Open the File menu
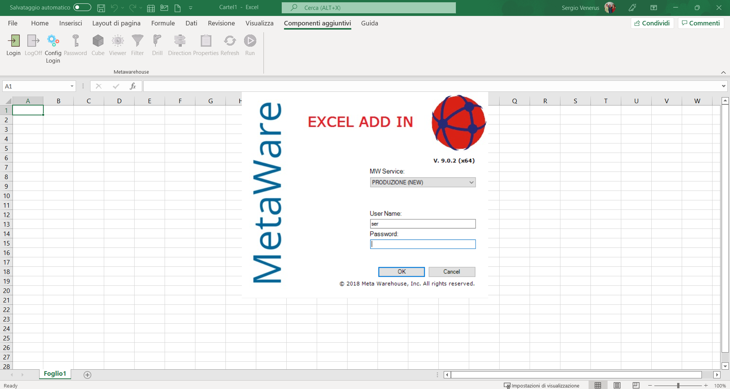The height and width of the screenshot is (389, 730). point(13,23)
